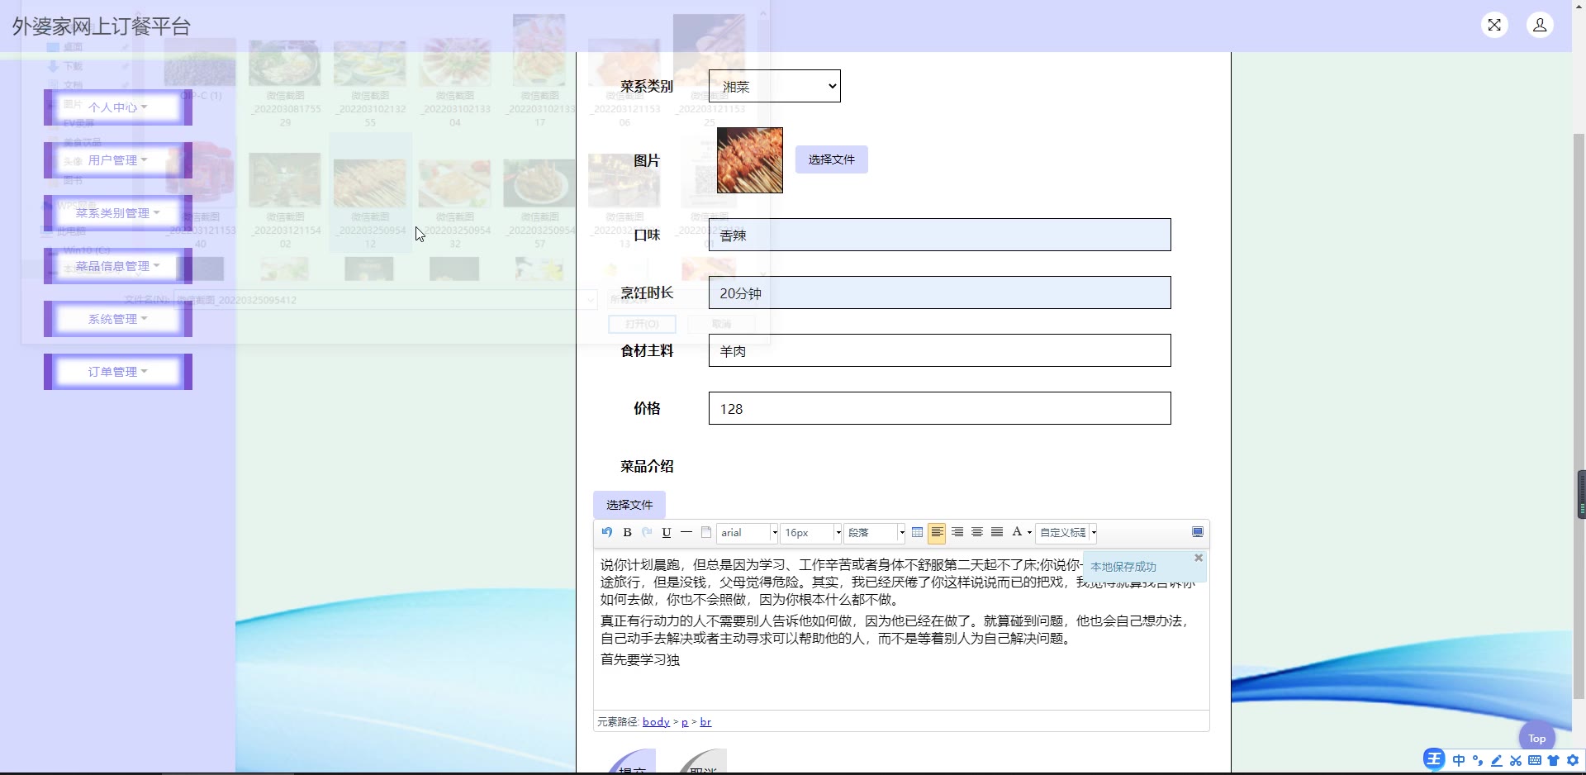This screenshot has height=775, width=1586.
Task: Insert a table using the table icon
Action: click(917, 533)
